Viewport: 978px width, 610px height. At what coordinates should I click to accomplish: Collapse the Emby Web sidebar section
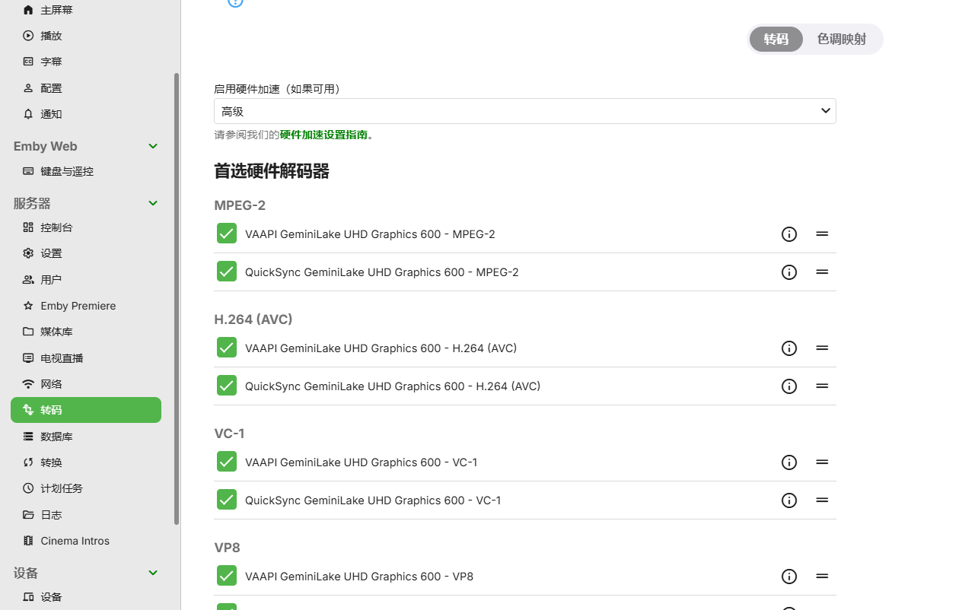pyautogui.click(x=153, y=146)
